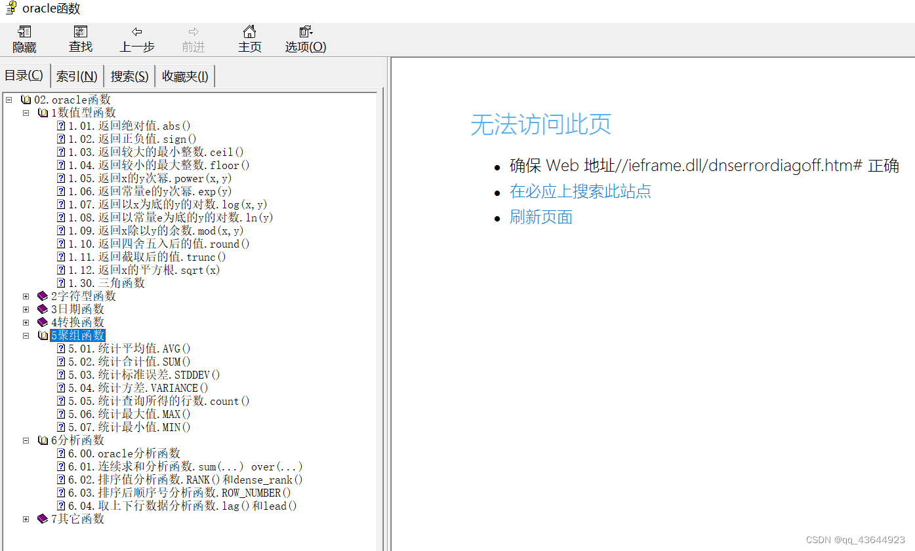Click the Home (主页) toolbar icon

point(249,31)
